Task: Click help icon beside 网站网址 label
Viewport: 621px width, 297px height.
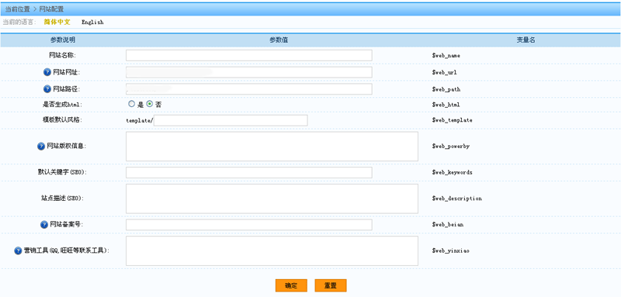Action: (x=47, y=72)
